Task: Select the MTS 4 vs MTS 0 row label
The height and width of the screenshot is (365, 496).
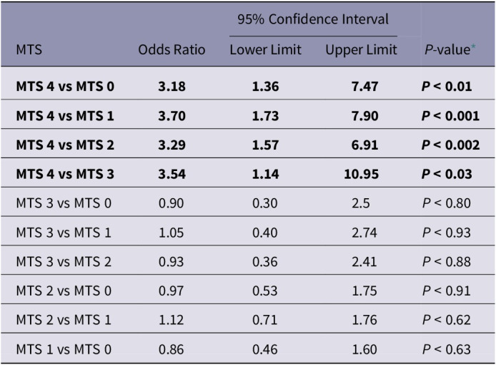Action: click(65, 87)
